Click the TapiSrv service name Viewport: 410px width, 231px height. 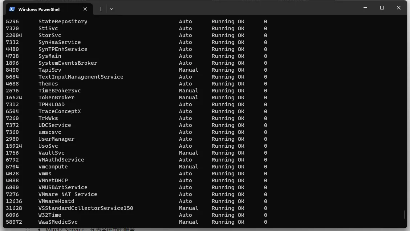coord(50,70)
